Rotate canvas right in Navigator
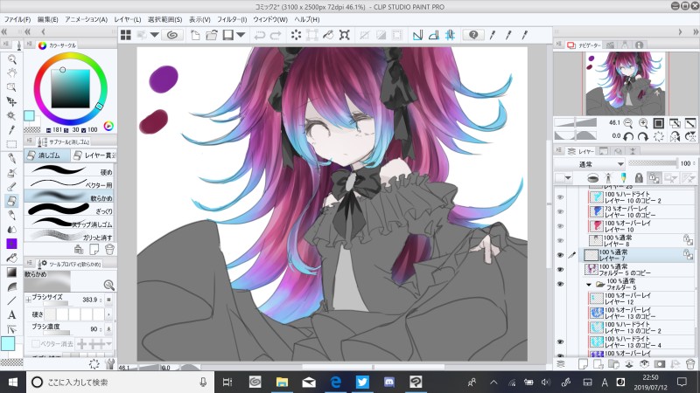 pyautogui.click(x=643, y=136)
